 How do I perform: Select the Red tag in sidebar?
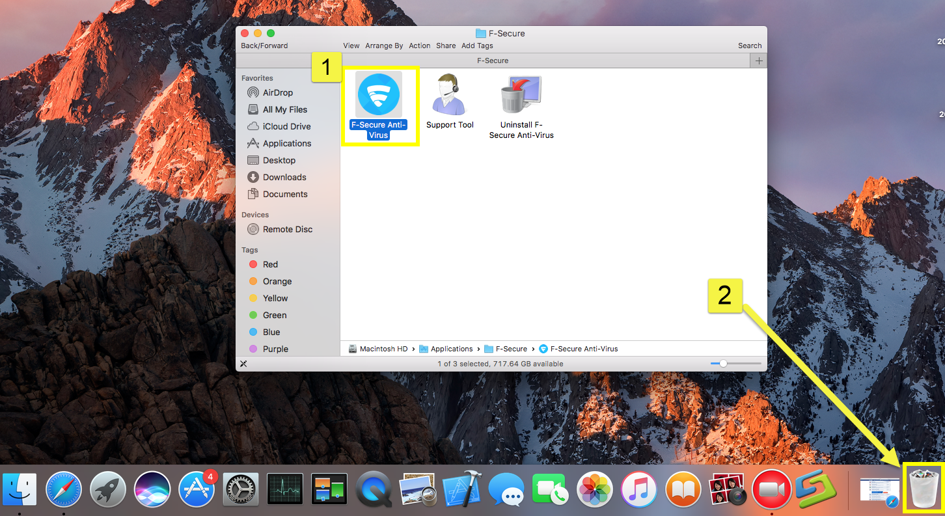270,264
